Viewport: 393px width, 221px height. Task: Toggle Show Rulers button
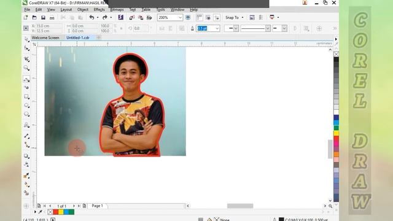(x=199, y=17)
